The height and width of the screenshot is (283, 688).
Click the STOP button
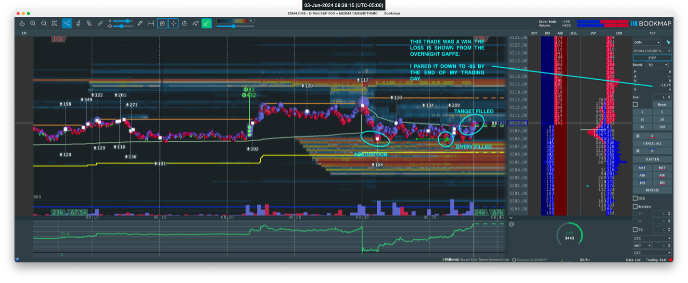(x=652, y=58)
